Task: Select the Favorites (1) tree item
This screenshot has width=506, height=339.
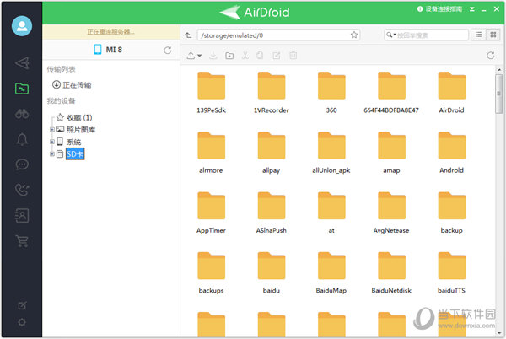Action: 74,117
